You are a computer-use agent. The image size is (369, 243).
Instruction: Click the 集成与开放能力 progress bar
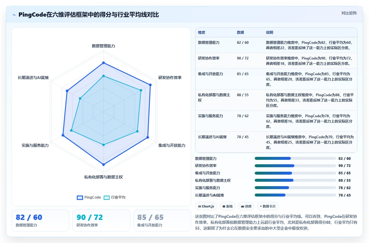pos(295,173)
